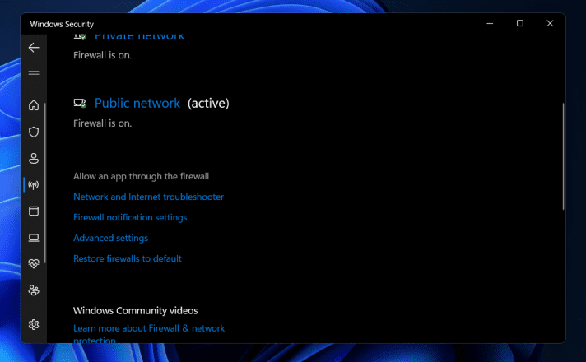Open App & browser control window icon
This screenshot has height=362, width=586.
coord(34,211)
